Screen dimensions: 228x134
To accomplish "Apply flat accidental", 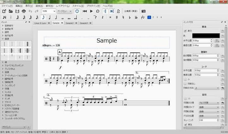I will click(x=130, y=17).
